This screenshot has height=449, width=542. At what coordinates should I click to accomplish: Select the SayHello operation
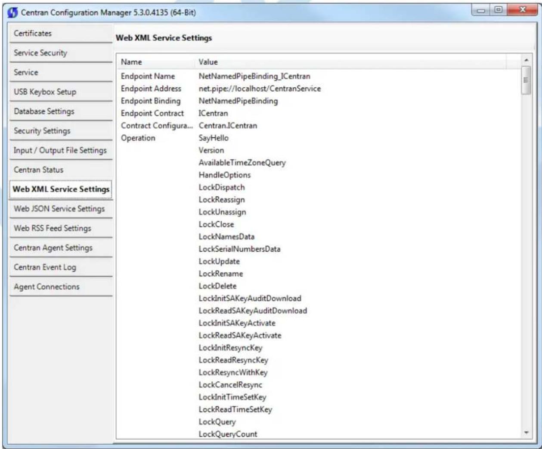214,138
